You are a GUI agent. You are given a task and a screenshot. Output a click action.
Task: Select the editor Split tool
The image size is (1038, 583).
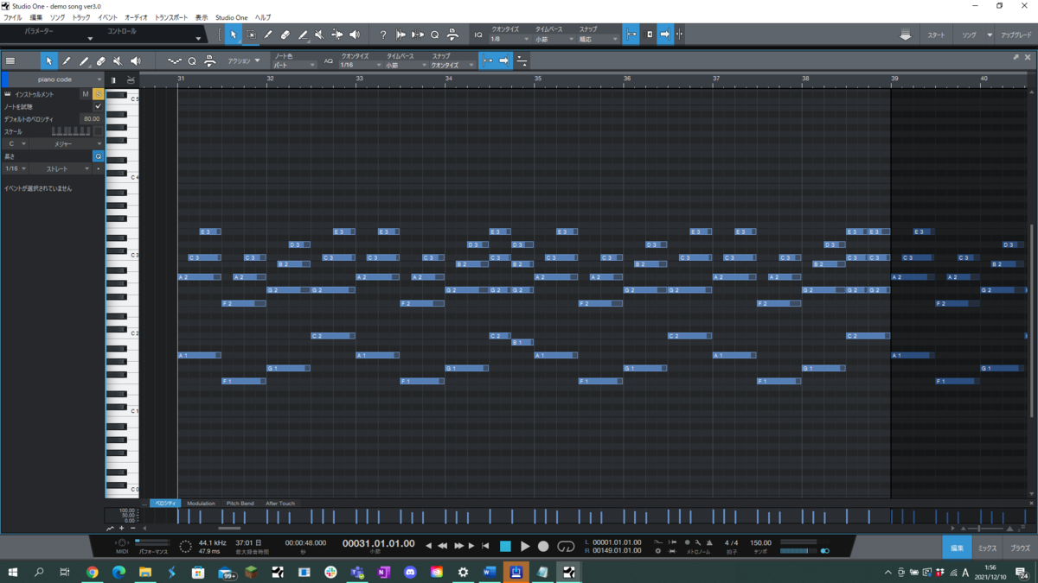coord(67,61)
